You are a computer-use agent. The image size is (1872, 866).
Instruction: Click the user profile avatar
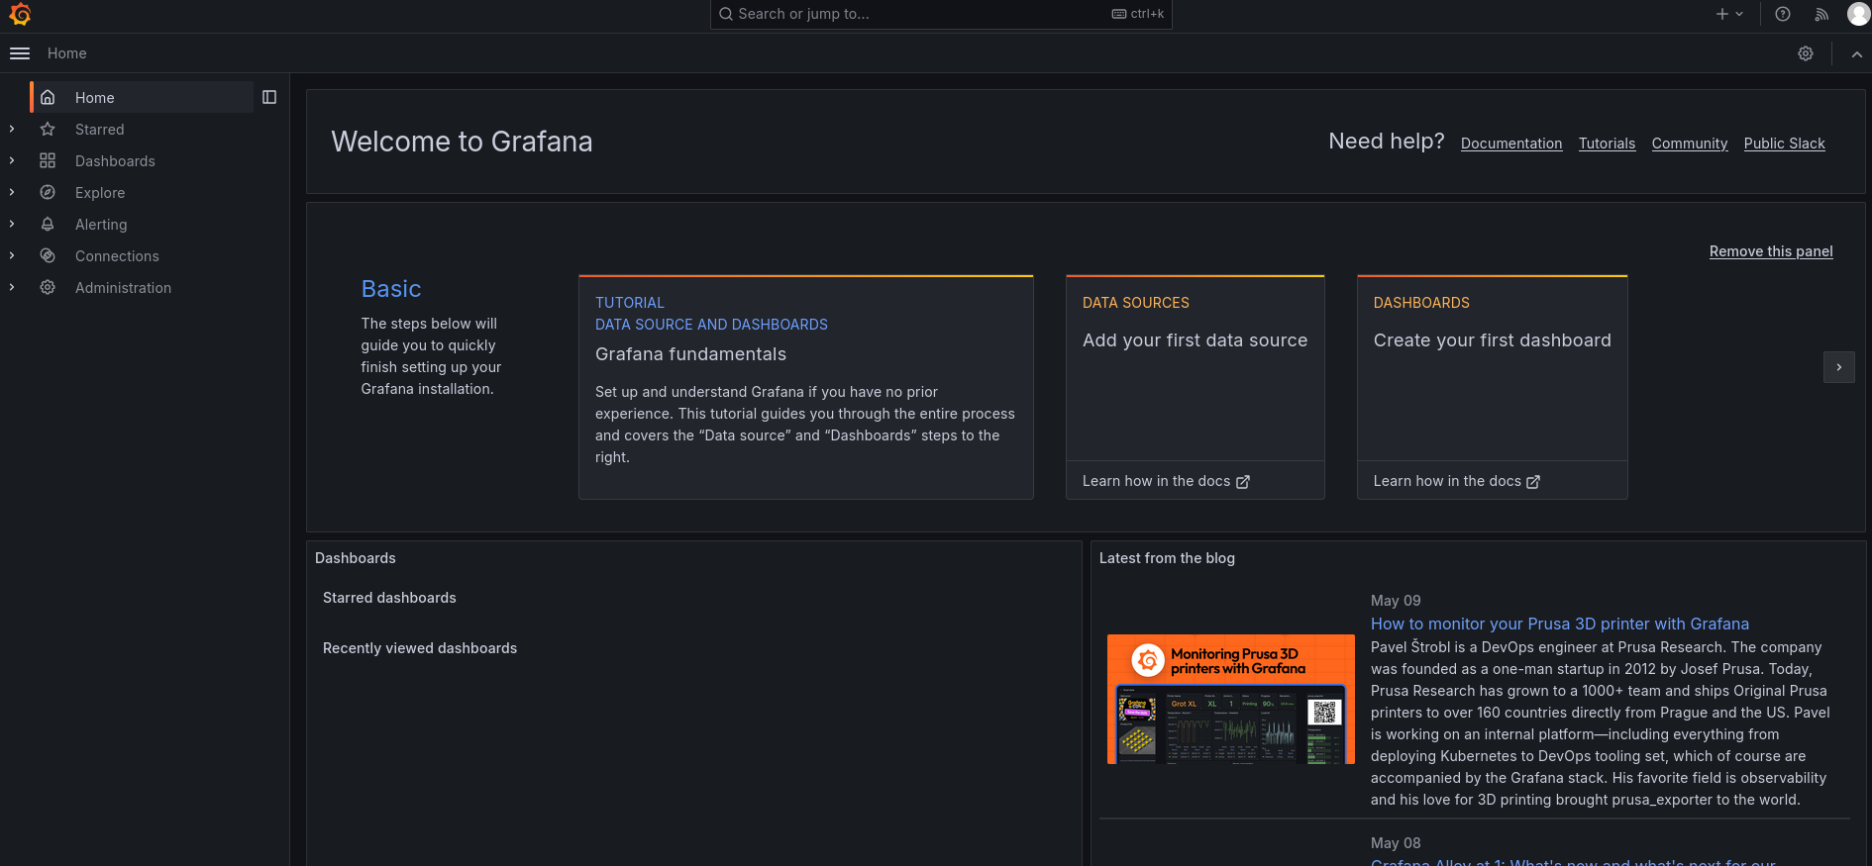pos(1858,14)
